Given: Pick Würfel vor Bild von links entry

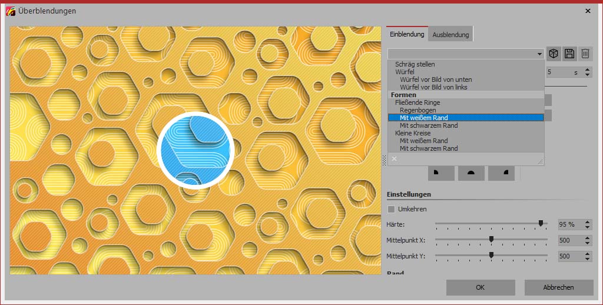Looking at the screenshot, I should pyautogui.click(x=433, y=87).
